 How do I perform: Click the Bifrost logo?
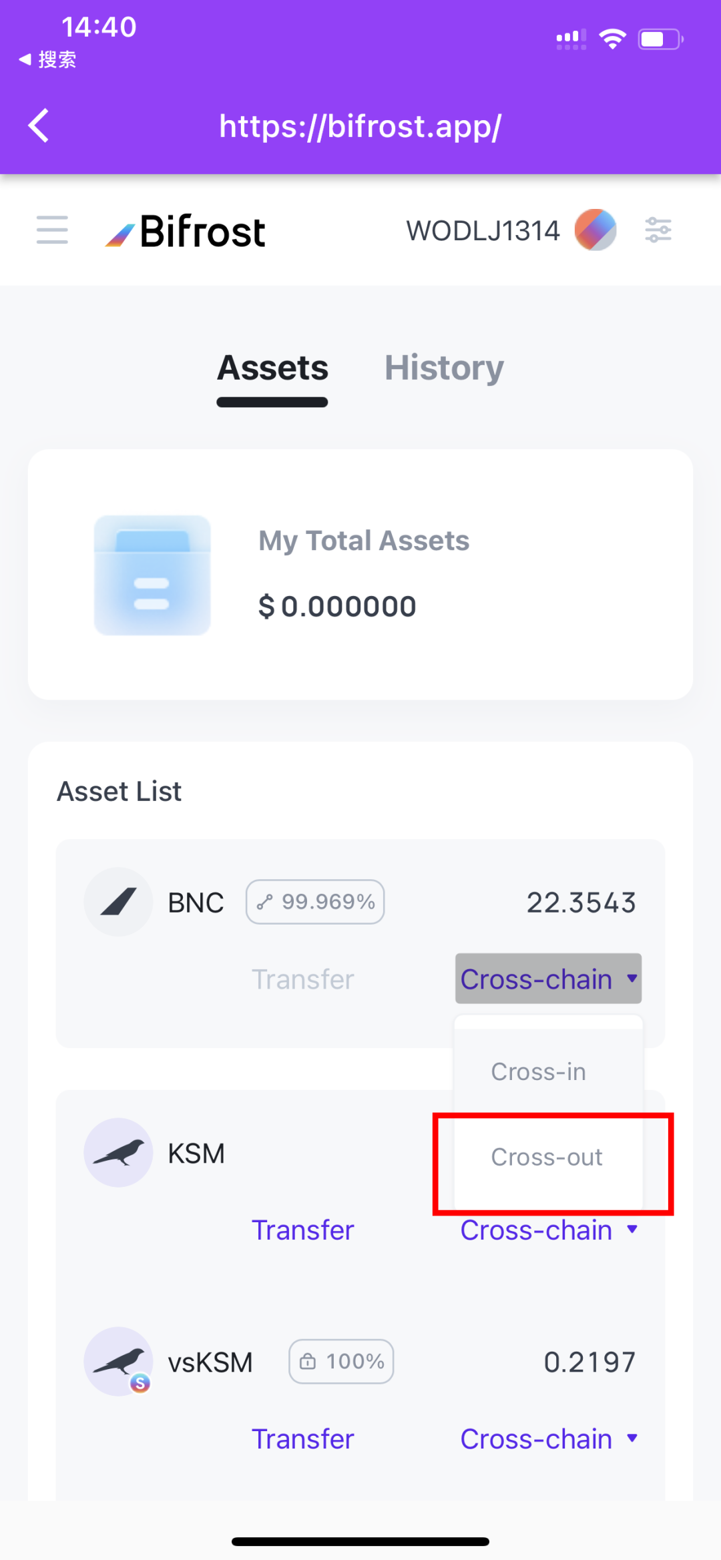(x=186, y=232)
